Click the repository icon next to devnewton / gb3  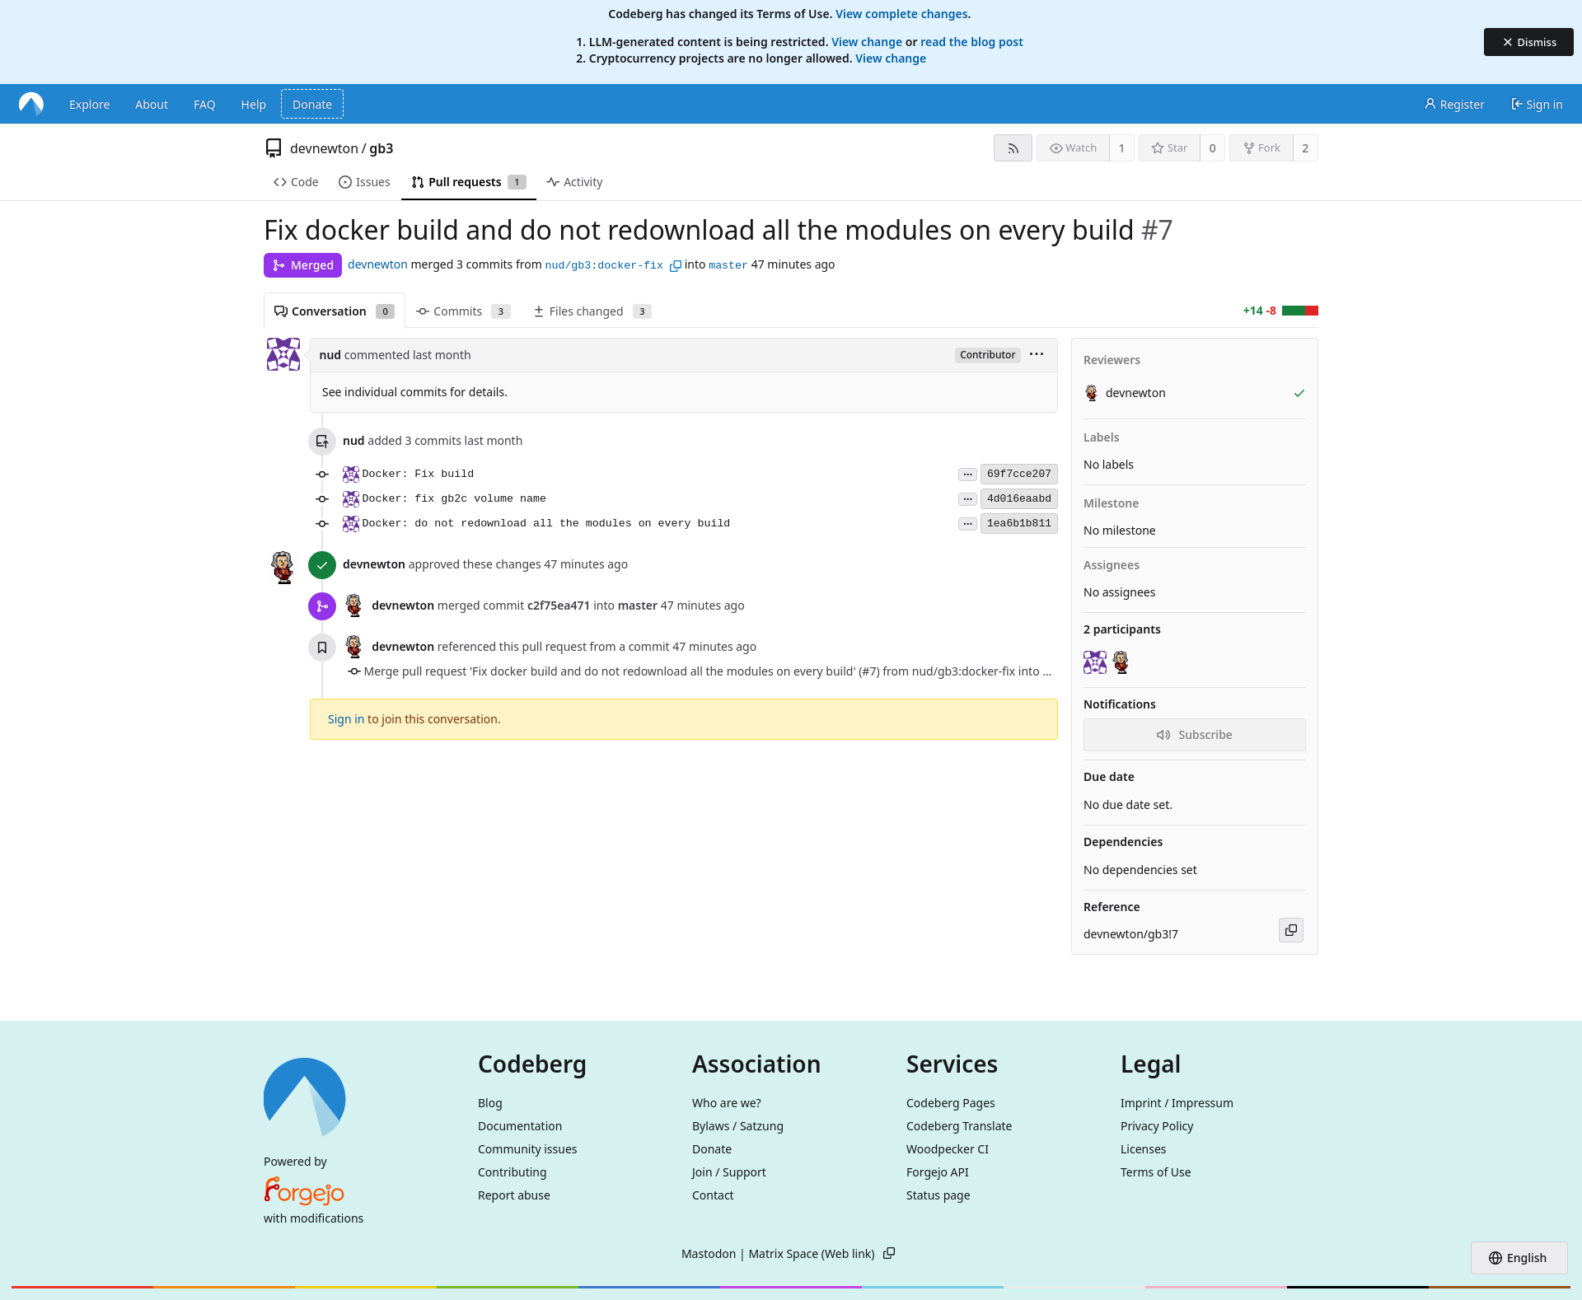click(274, 148)
